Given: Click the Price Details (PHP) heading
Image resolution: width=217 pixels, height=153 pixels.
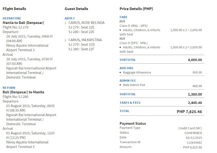Looking at the screenshot, I should pyautogui.click(x=136, y=9).
